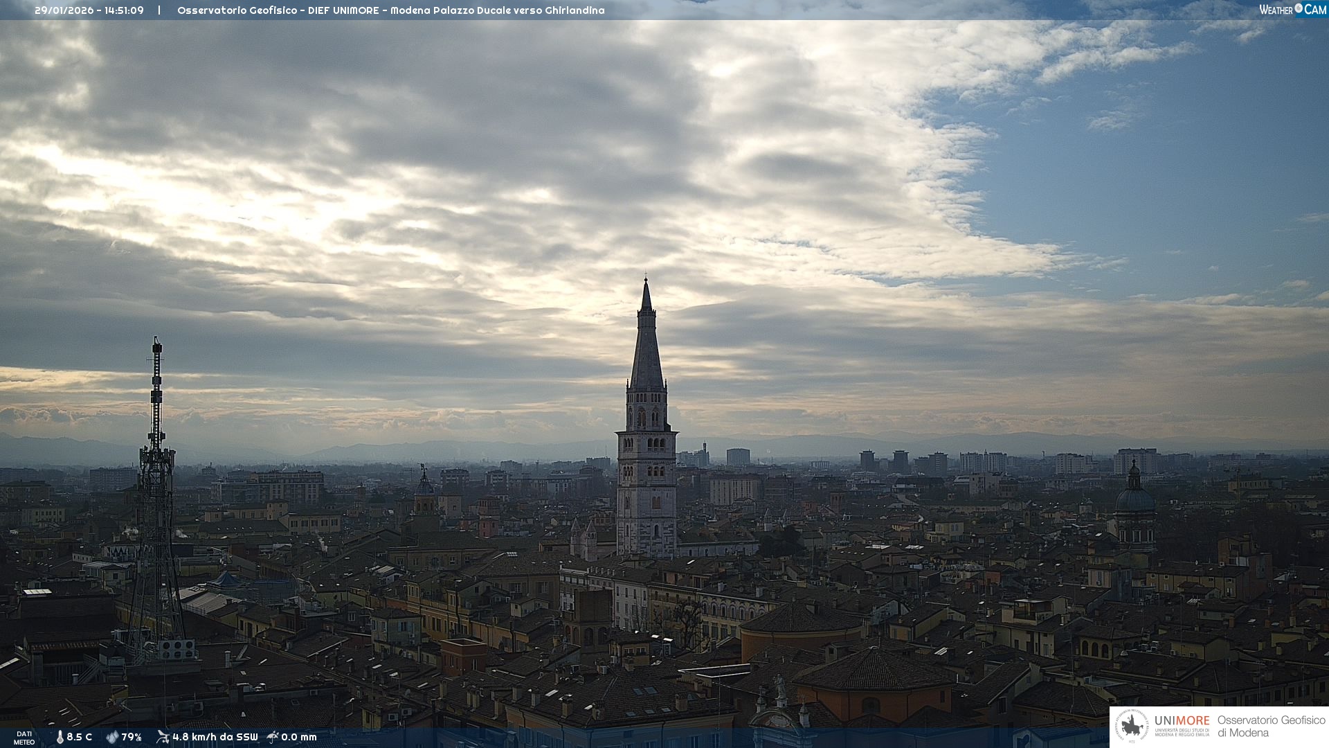Click the 4.8 km/h da SSW wind reading
The height and width of the screenshot is (748, 1329).
click(x=215, y=737)
